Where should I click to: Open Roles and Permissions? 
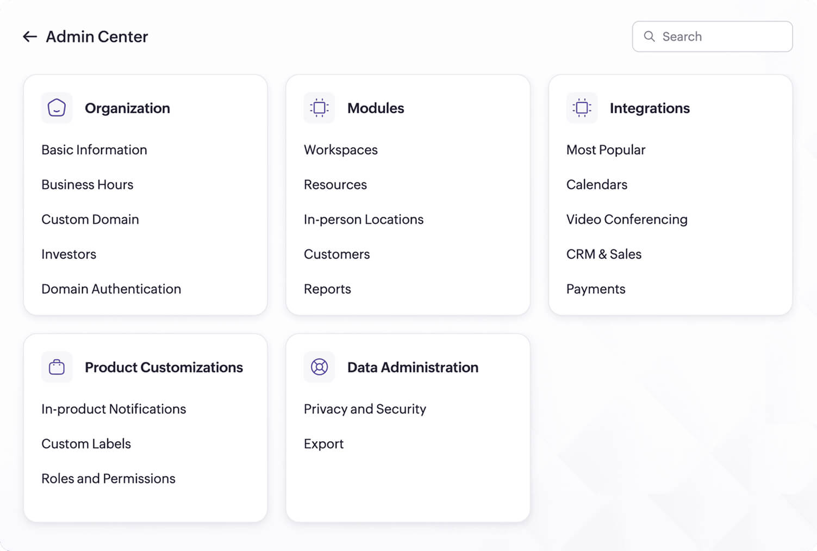tap(108, 478)
